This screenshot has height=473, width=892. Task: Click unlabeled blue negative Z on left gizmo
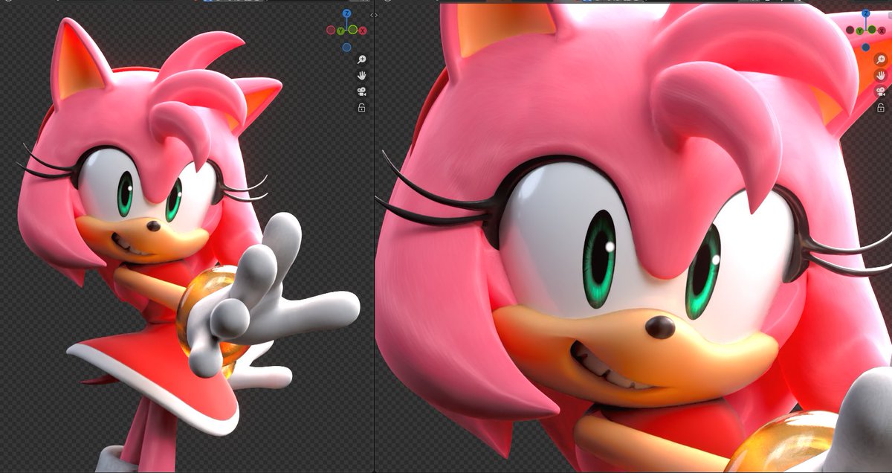click(346, 47)
